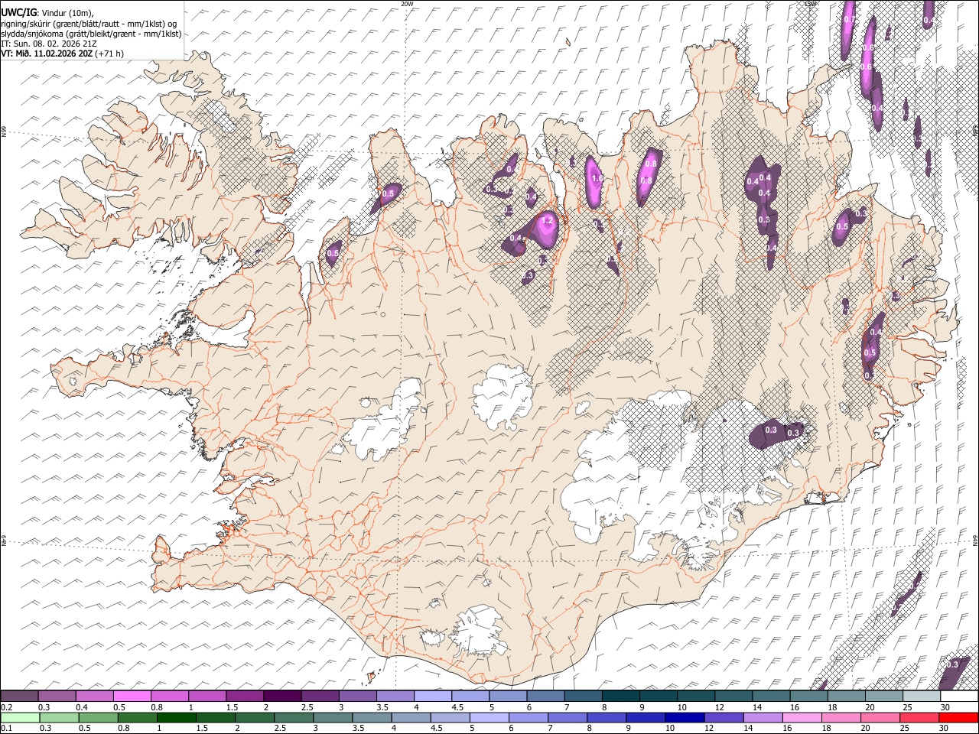Image resolution: width=979 pixels, height=734 pixels.
Task: Click the 0.1 value on the lower legend row
Action: 7,728
